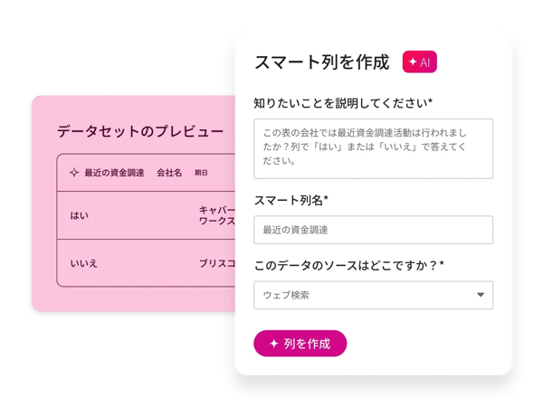Click the いいえ cell in preview table
This screenshot has width=543, height=407.
point(84,263)
